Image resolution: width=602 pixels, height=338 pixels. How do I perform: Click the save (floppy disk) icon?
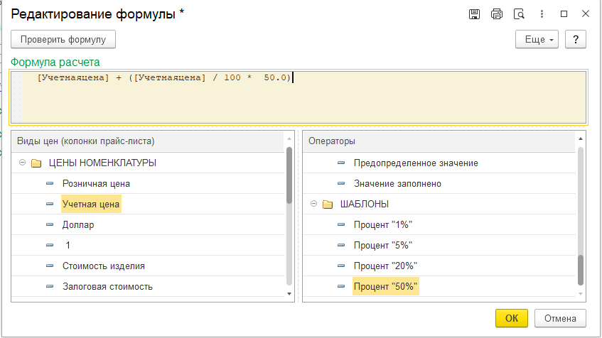pos(475,14)
